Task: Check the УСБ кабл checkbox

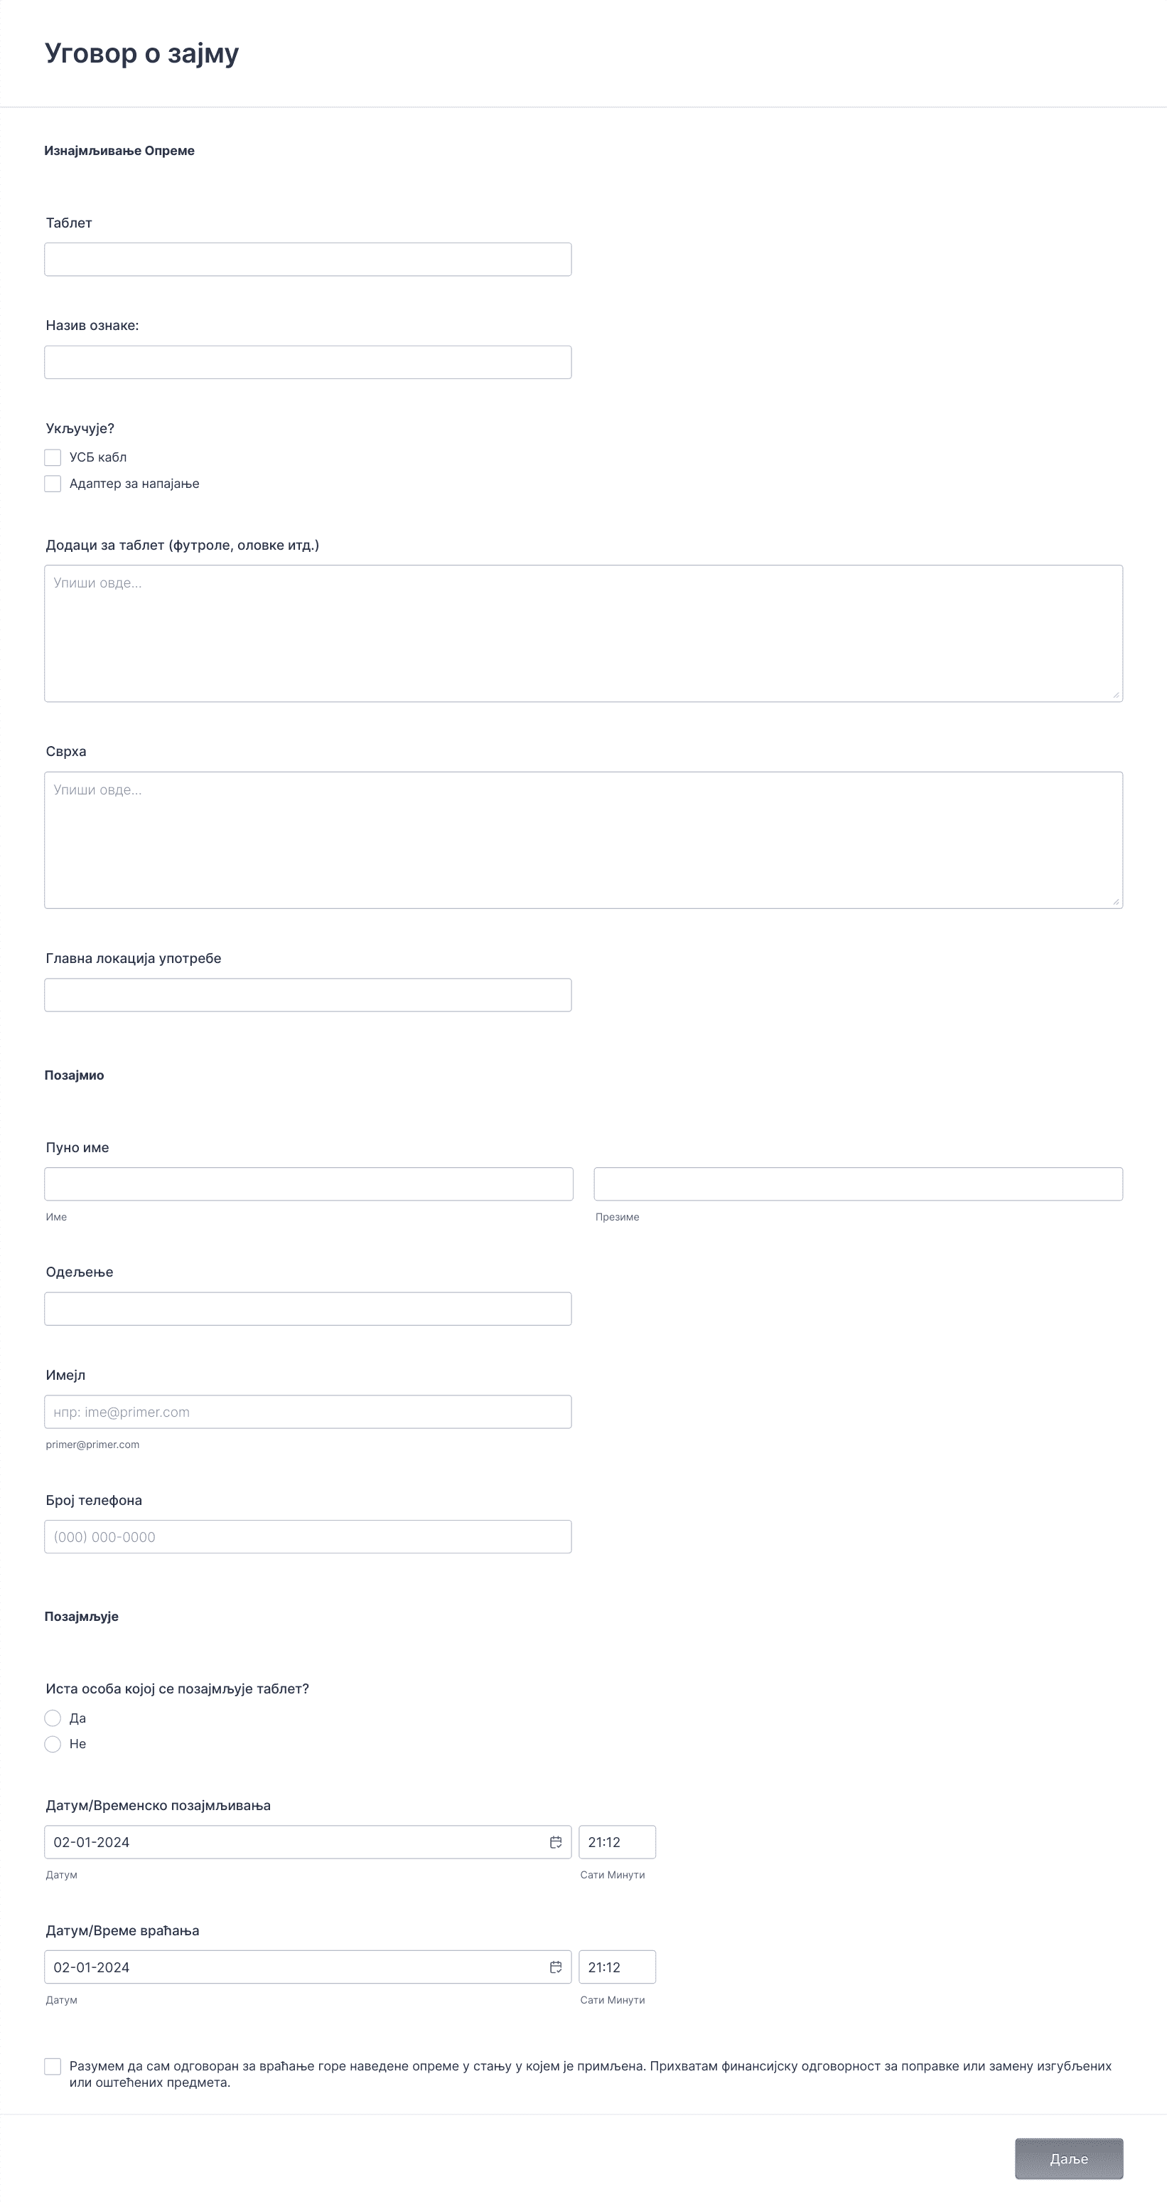Action: pos(53,457)
